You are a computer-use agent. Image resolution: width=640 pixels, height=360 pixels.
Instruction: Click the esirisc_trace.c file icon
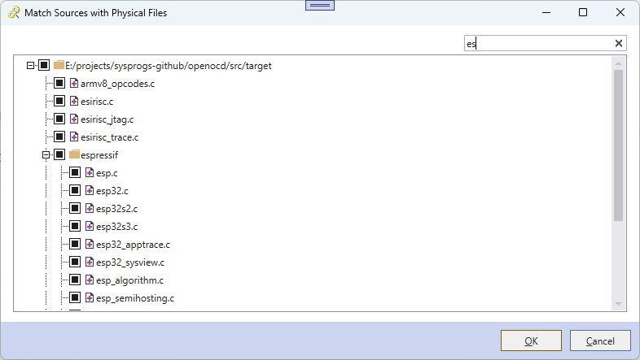[74, 137]
